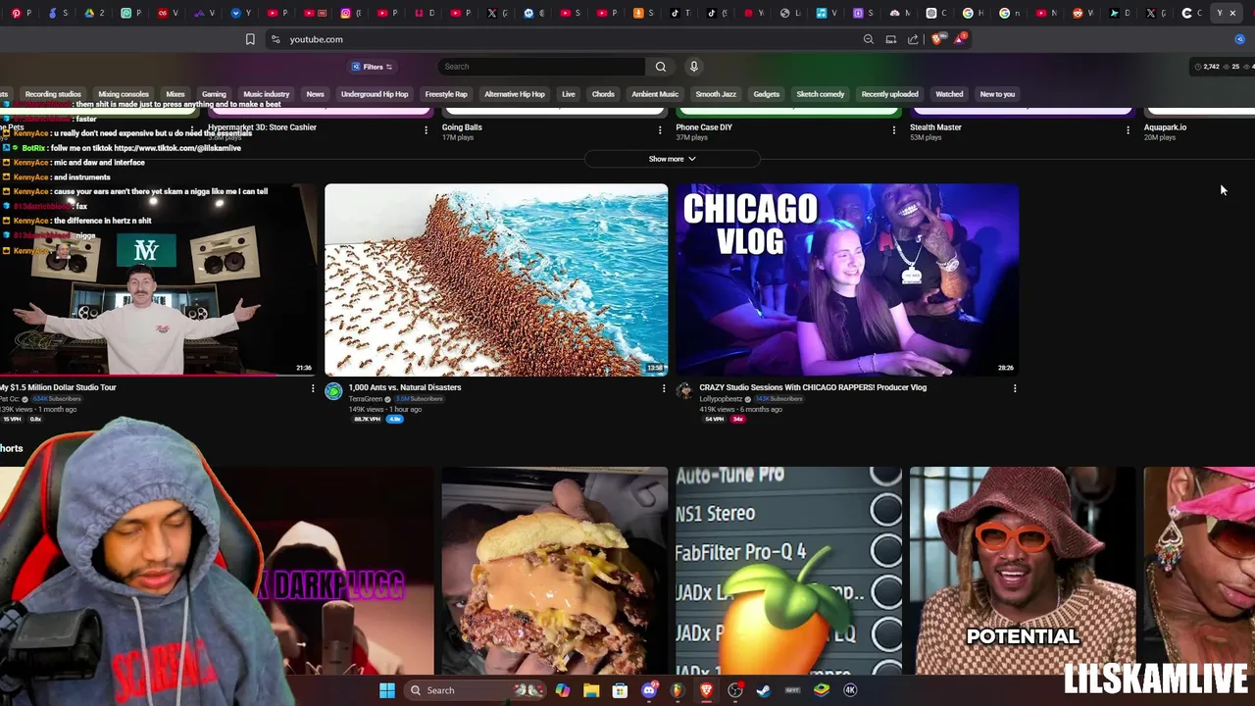The image size is (1255, 706).
Task: Open File Explorer from the taskbar
Action: 591,690
